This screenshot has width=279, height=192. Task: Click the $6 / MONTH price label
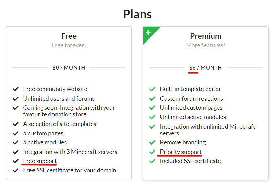[x=206, y=68]
